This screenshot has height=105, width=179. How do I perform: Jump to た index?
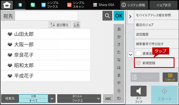pyautogui.click(x=119, y=52)
